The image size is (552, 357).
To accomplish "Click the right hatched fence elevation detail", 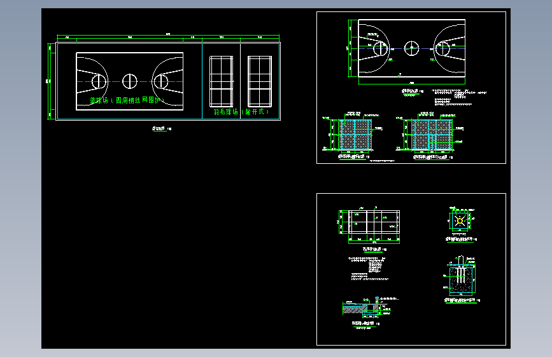I will coord(432,135).
